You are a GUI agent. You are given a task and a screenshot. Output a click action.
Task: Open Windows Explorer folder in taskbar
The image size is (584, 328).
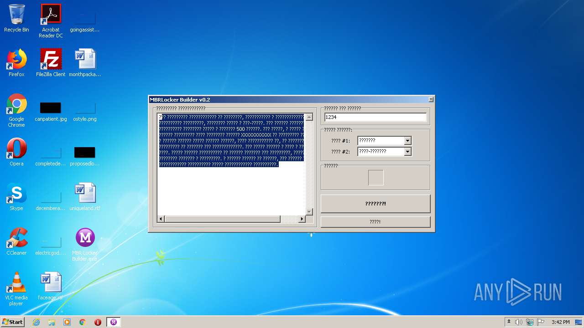click(x=52, y=322)
